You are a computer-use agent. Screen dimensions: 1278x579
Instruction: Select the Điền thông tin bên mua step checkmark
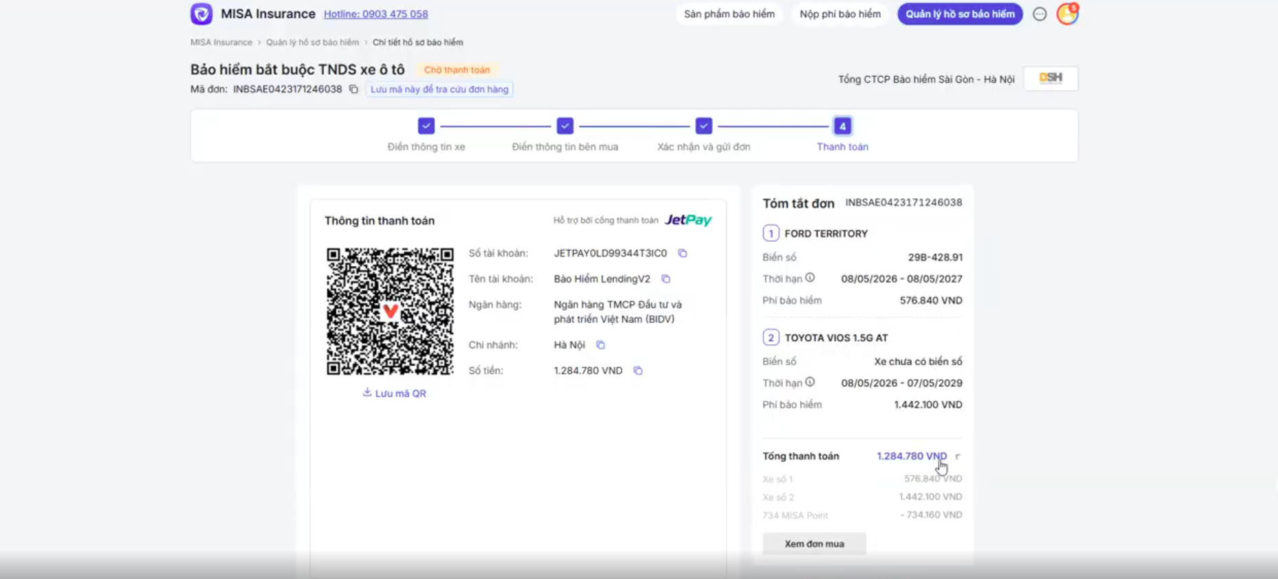[x=565, y=126]
